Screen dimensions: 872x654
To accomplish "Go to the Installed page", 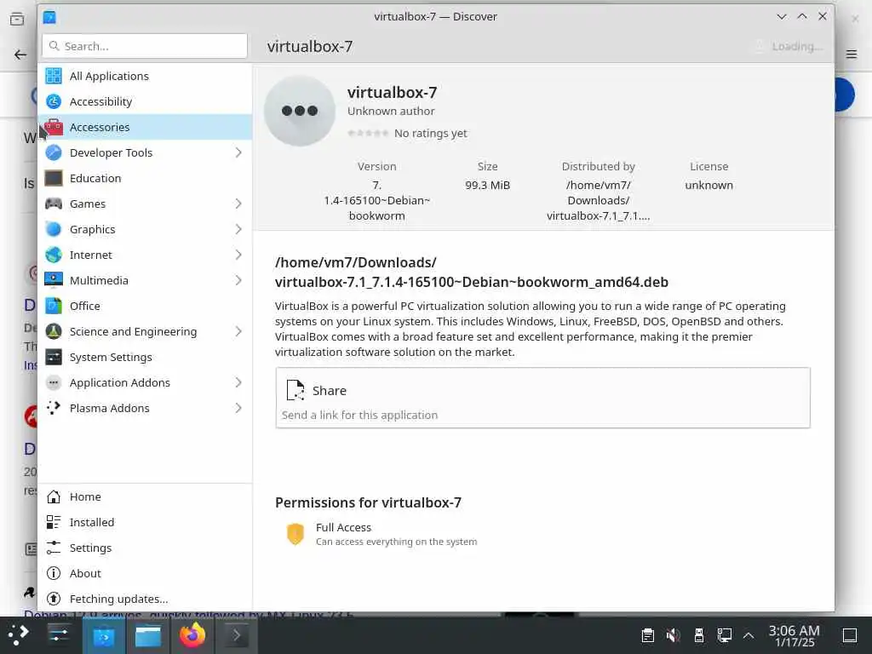I will (x=145, y=522).
